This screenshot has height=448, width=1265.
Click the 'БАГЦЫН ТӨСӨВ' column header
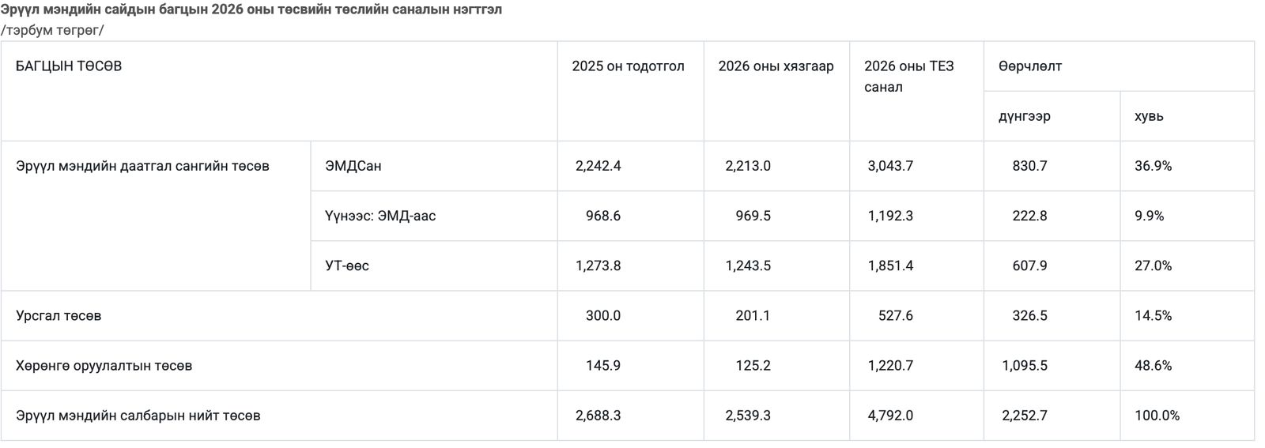pos(69,66)
